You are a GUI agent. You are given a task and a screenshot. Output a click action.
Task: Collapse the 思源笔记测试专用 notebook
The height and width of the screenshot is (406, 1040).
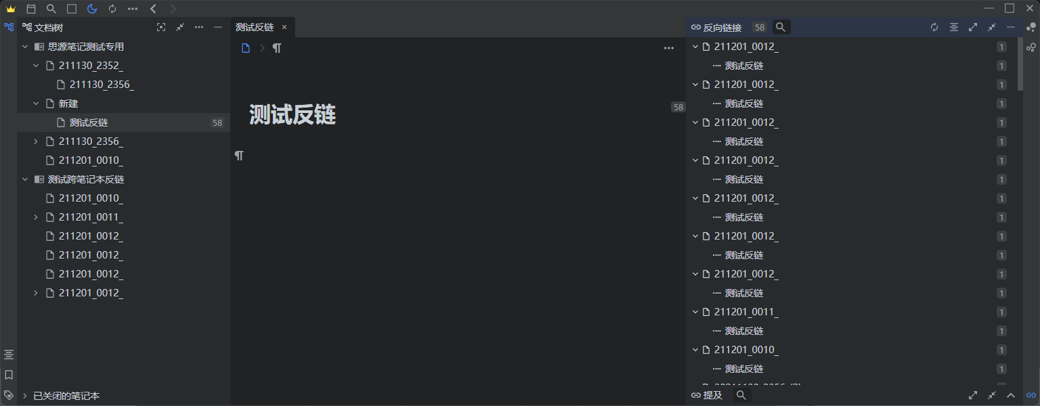[25, 47]
